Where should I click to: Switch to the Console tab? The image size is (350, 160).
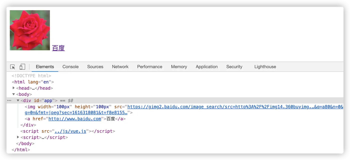click(x=70, y=67)
